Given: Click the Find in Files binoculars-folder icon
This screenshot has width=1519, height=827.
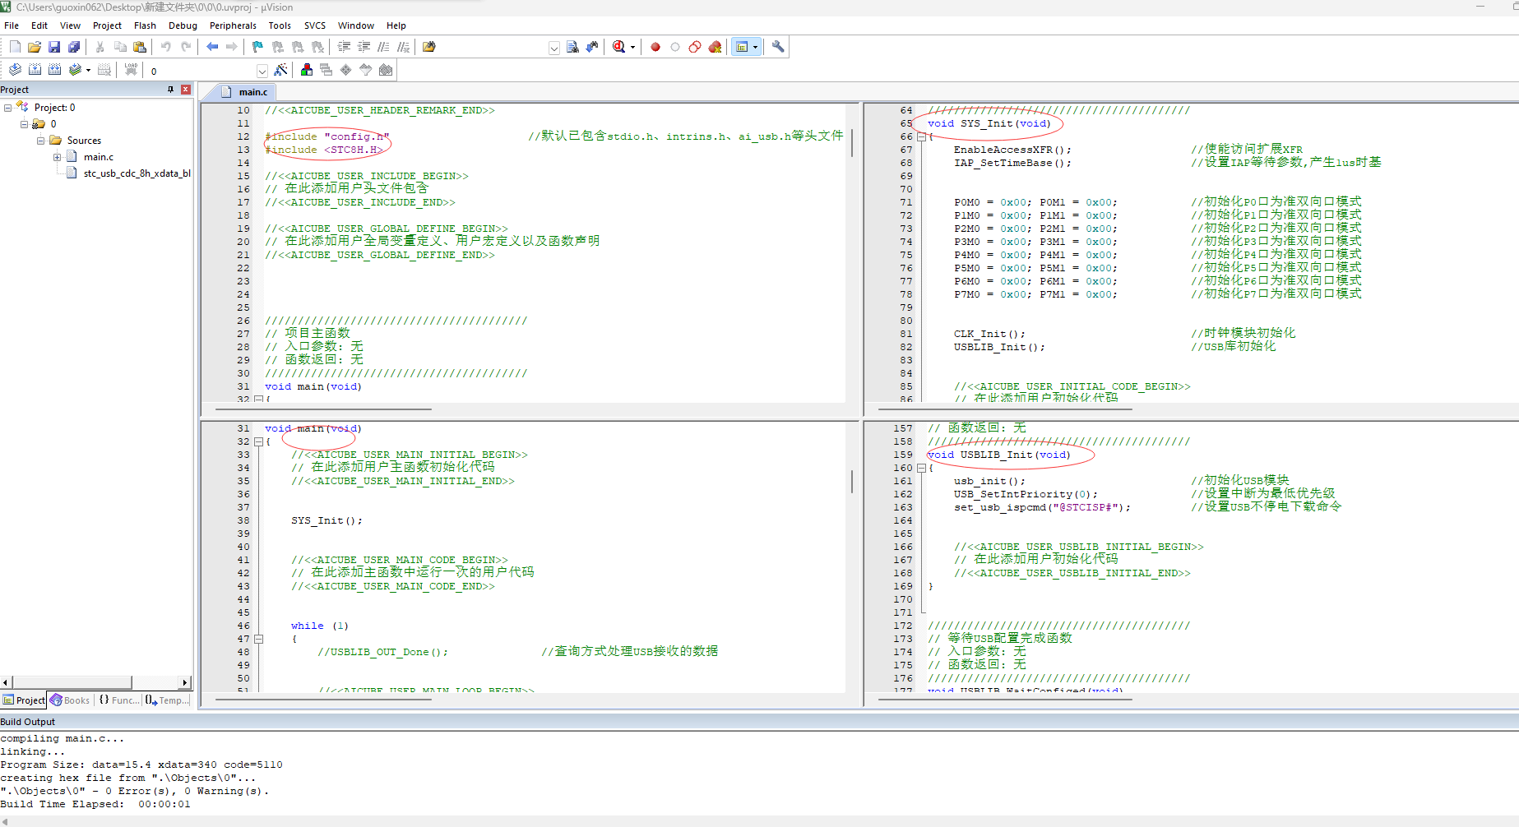Looking at the screenshot, I should (x=429, y=47).
